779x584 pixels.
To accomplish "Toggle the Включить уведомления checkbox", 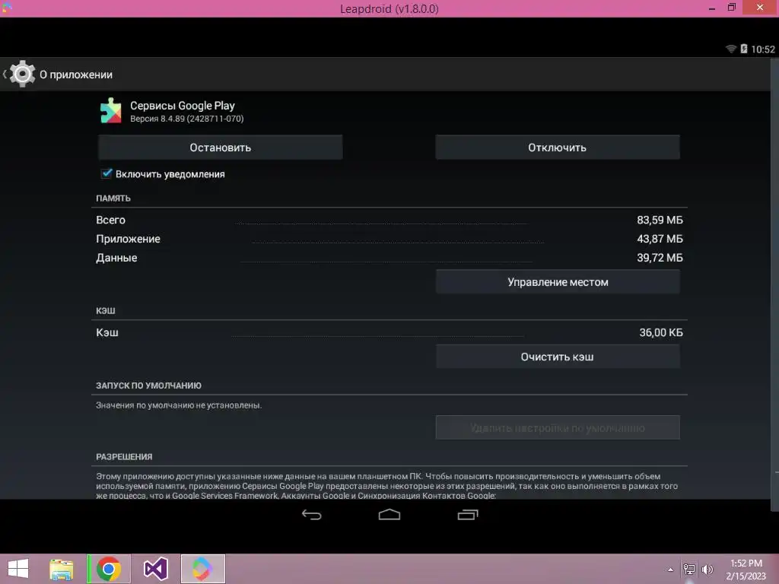I will pyautogui.click(x=107, y=173).
